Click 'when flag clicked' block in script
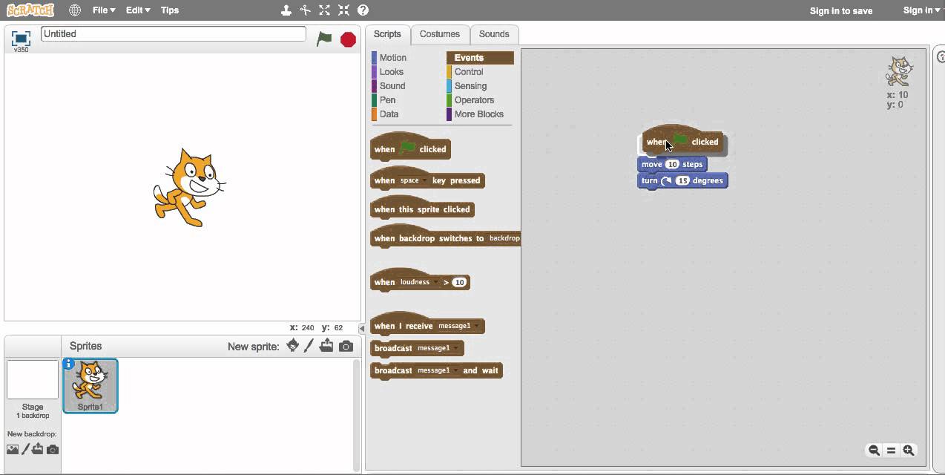The width and height of the screenshot is (945, 475). (682, 140)
